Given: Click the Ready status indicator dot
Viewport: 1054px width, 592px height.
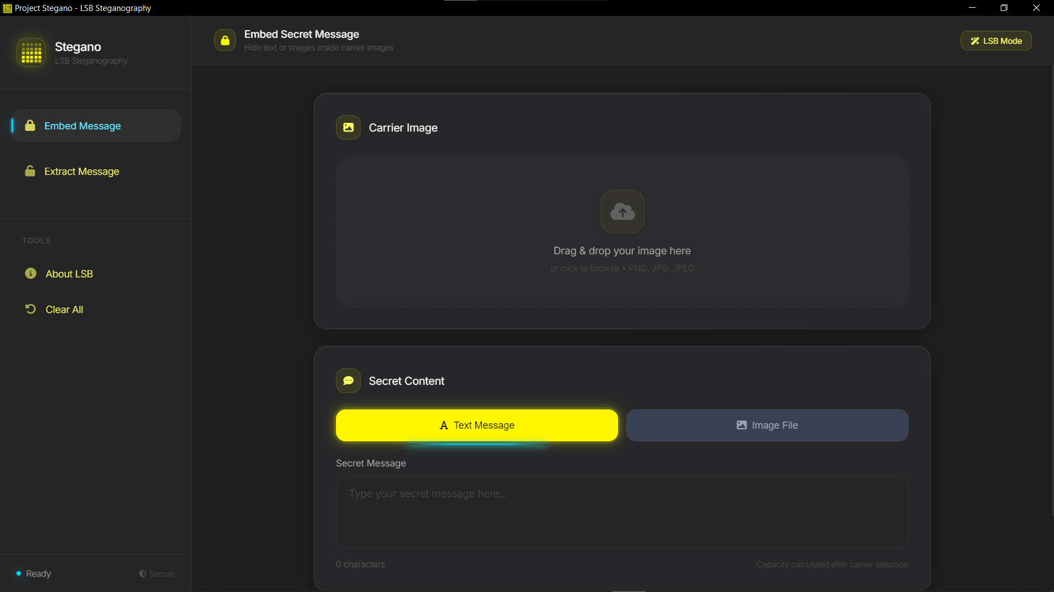Looking at the screenshot, I should point(17,573).
